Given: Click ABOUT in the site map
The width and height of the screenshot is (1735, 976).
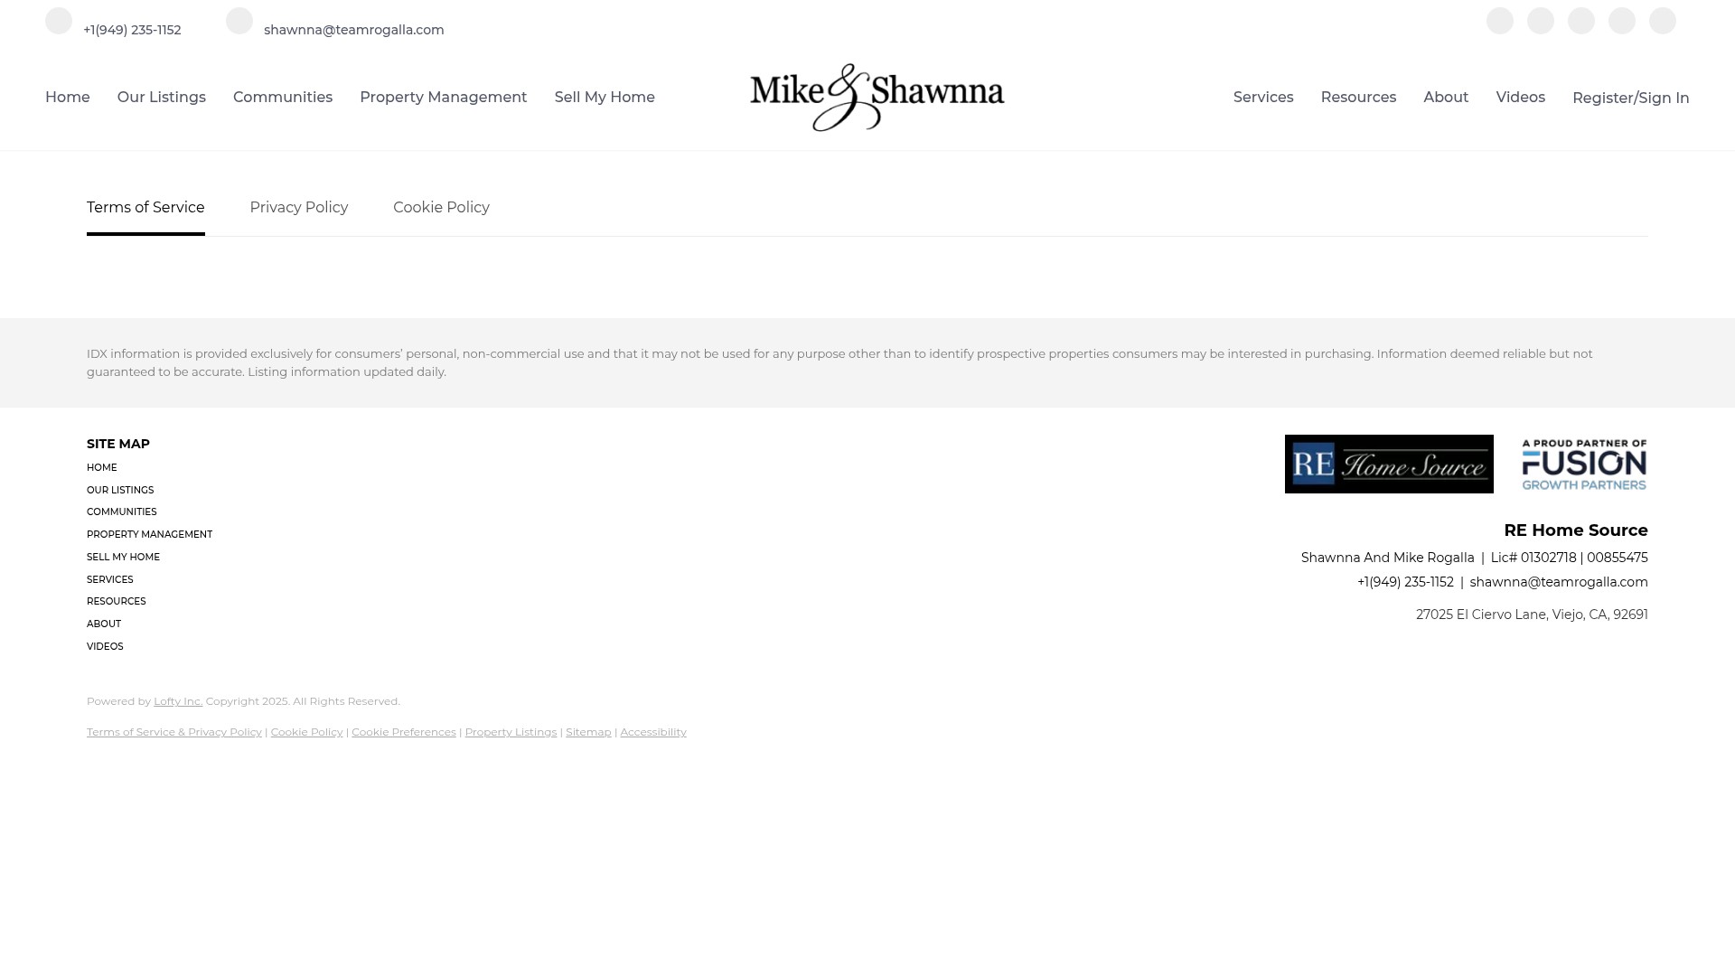Looking at the screenshot, I should coord(104,624).
